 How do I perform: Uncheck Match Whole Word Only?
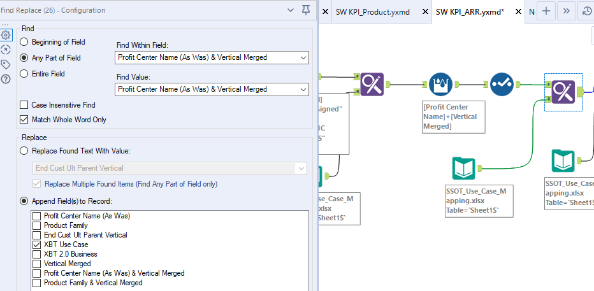(x=25, y=120)
